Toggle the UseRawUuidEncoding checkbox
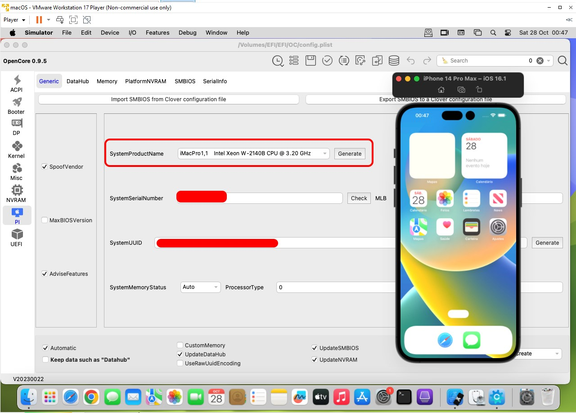Image resolution: width=576 pixels, height=413 pixels. [180, 364]
